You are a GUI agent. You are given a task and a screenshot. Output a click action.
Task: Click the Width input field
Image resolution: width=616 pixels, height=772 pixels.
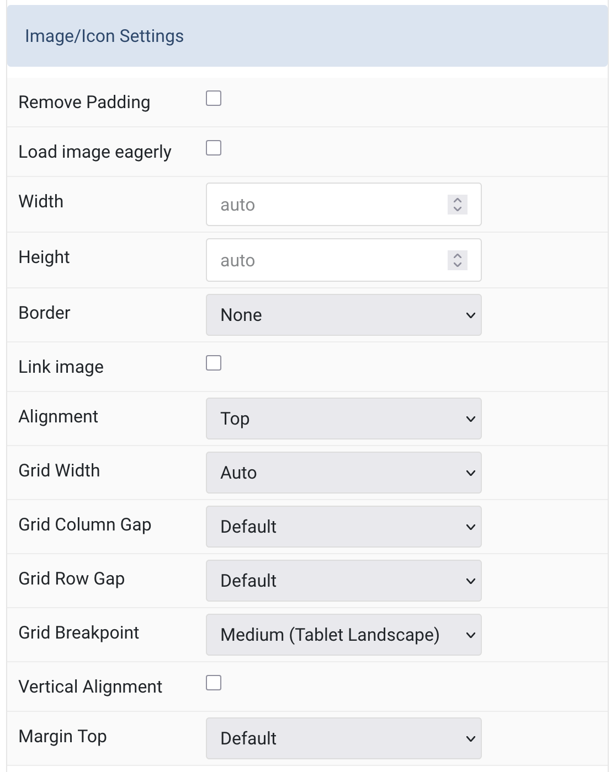tap(326, 205)
